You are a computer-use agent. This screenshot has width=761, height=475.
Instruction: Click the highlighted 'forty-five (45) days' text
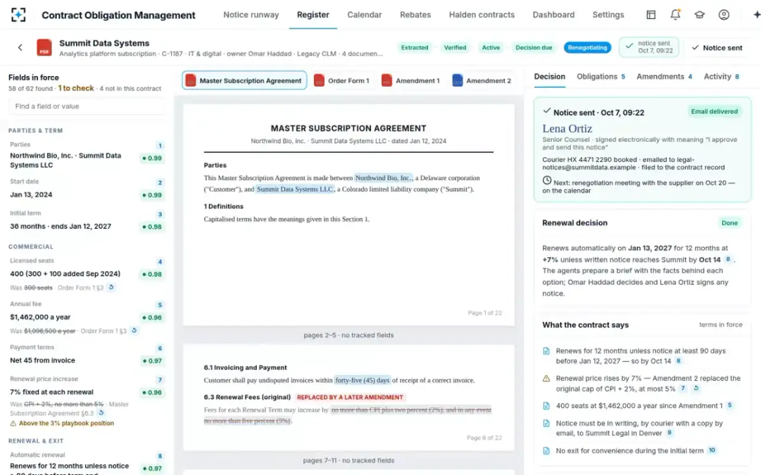[363, 380]
